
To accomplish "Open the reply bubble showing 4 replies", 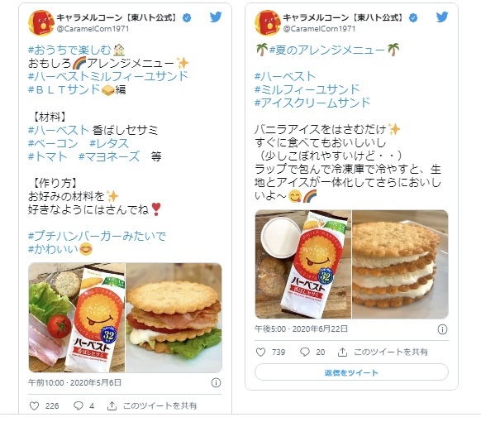I will (79, 405).
